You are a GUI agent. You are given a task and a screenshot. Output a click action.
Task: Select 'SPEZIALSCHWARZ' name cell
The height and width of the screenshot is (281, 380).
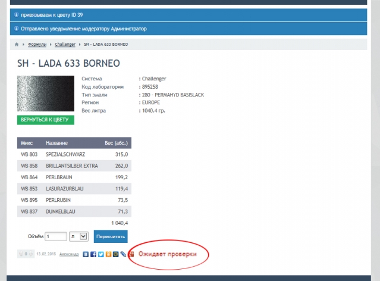(x=65, y=154)
